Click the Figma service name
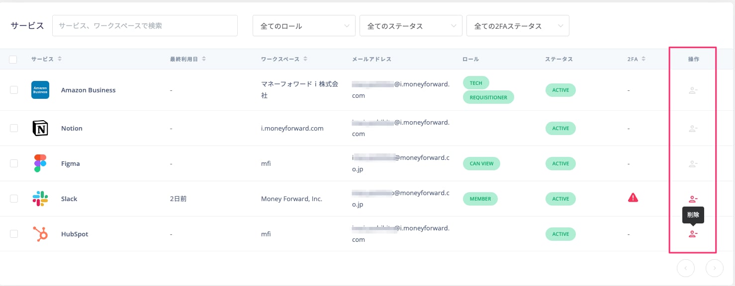 click(70, 164)
